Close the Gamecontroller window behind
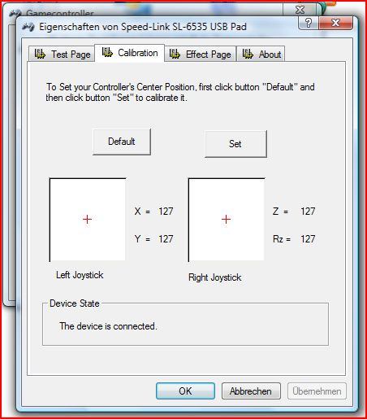Image resolution: width=367 pixels, height=419 pixels. pos(300,10)
